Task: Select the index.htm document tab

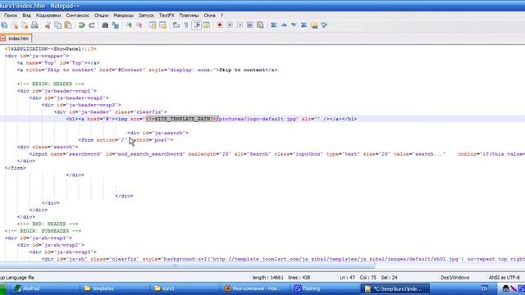Action: click(x=16, y=39)
